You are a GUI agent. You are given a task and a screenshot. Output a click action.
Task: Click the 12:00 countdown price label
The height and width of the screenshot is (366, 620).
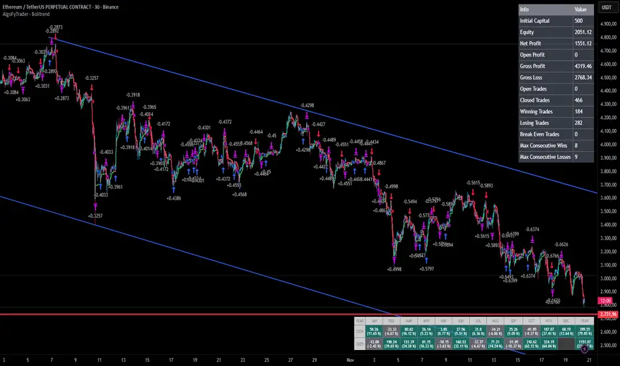[605, 301]
